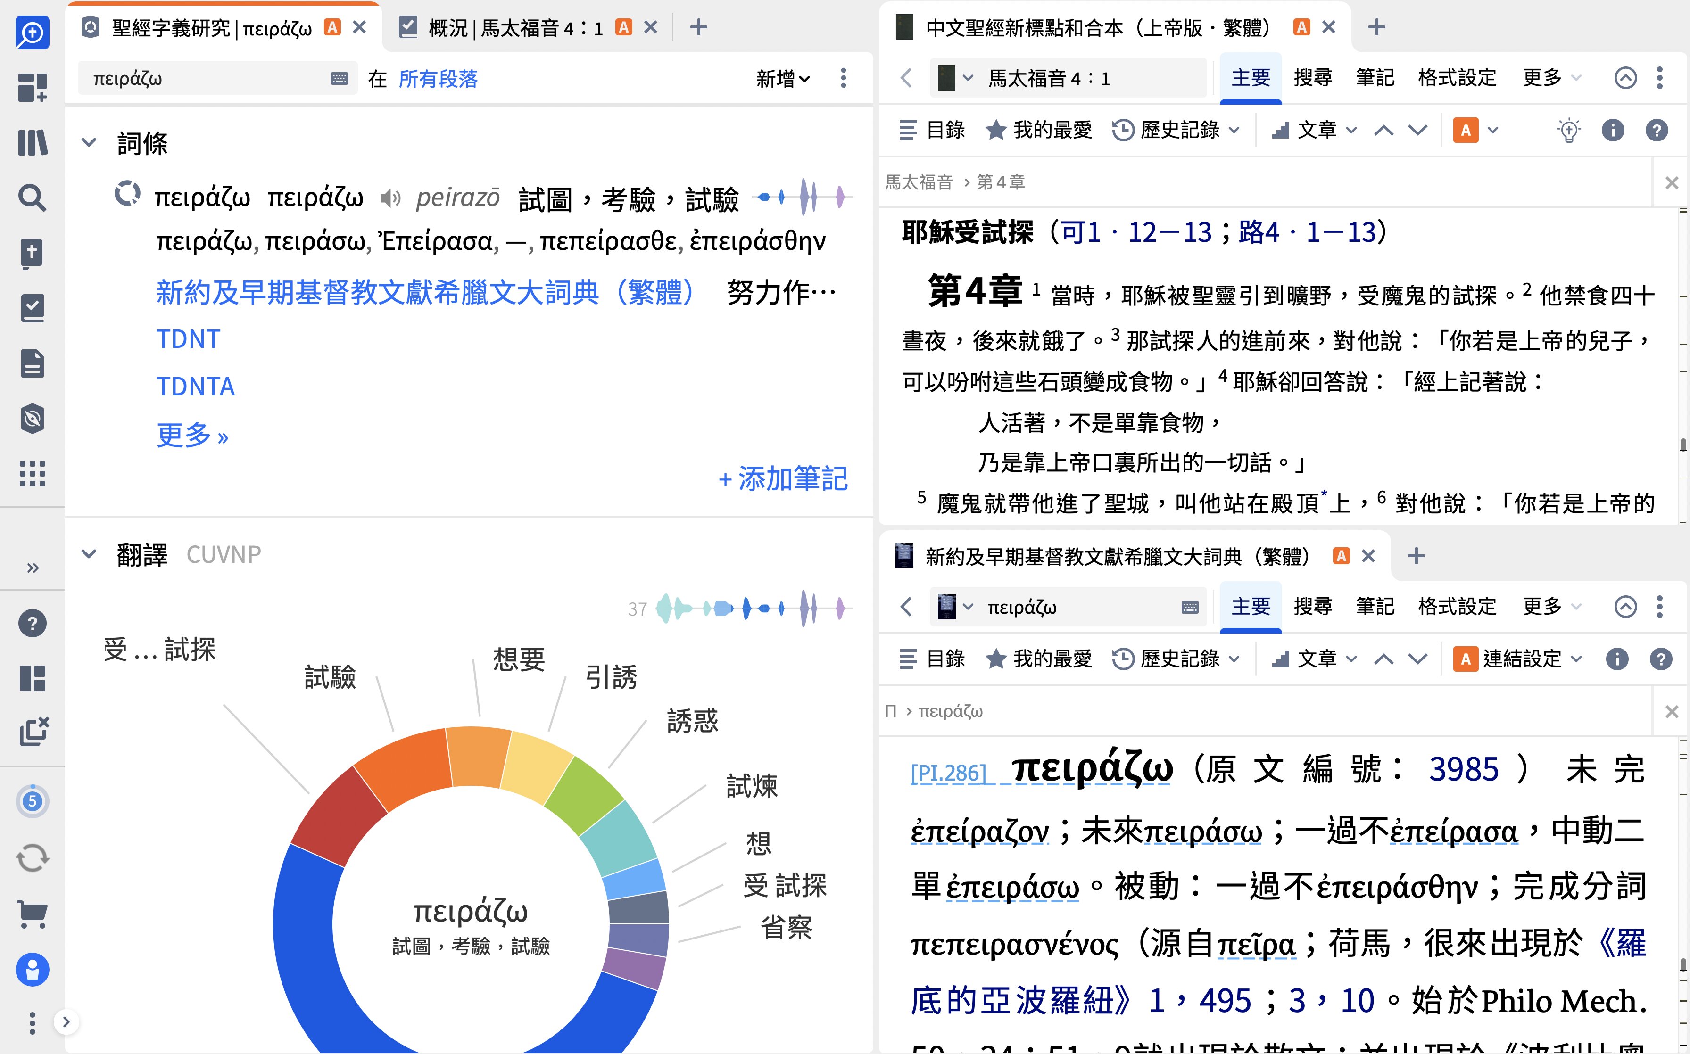Open the grid apps icon in sidebar
Image resolution: width=1690 pixels, height=1054 pixels.
tap(32, 474)
